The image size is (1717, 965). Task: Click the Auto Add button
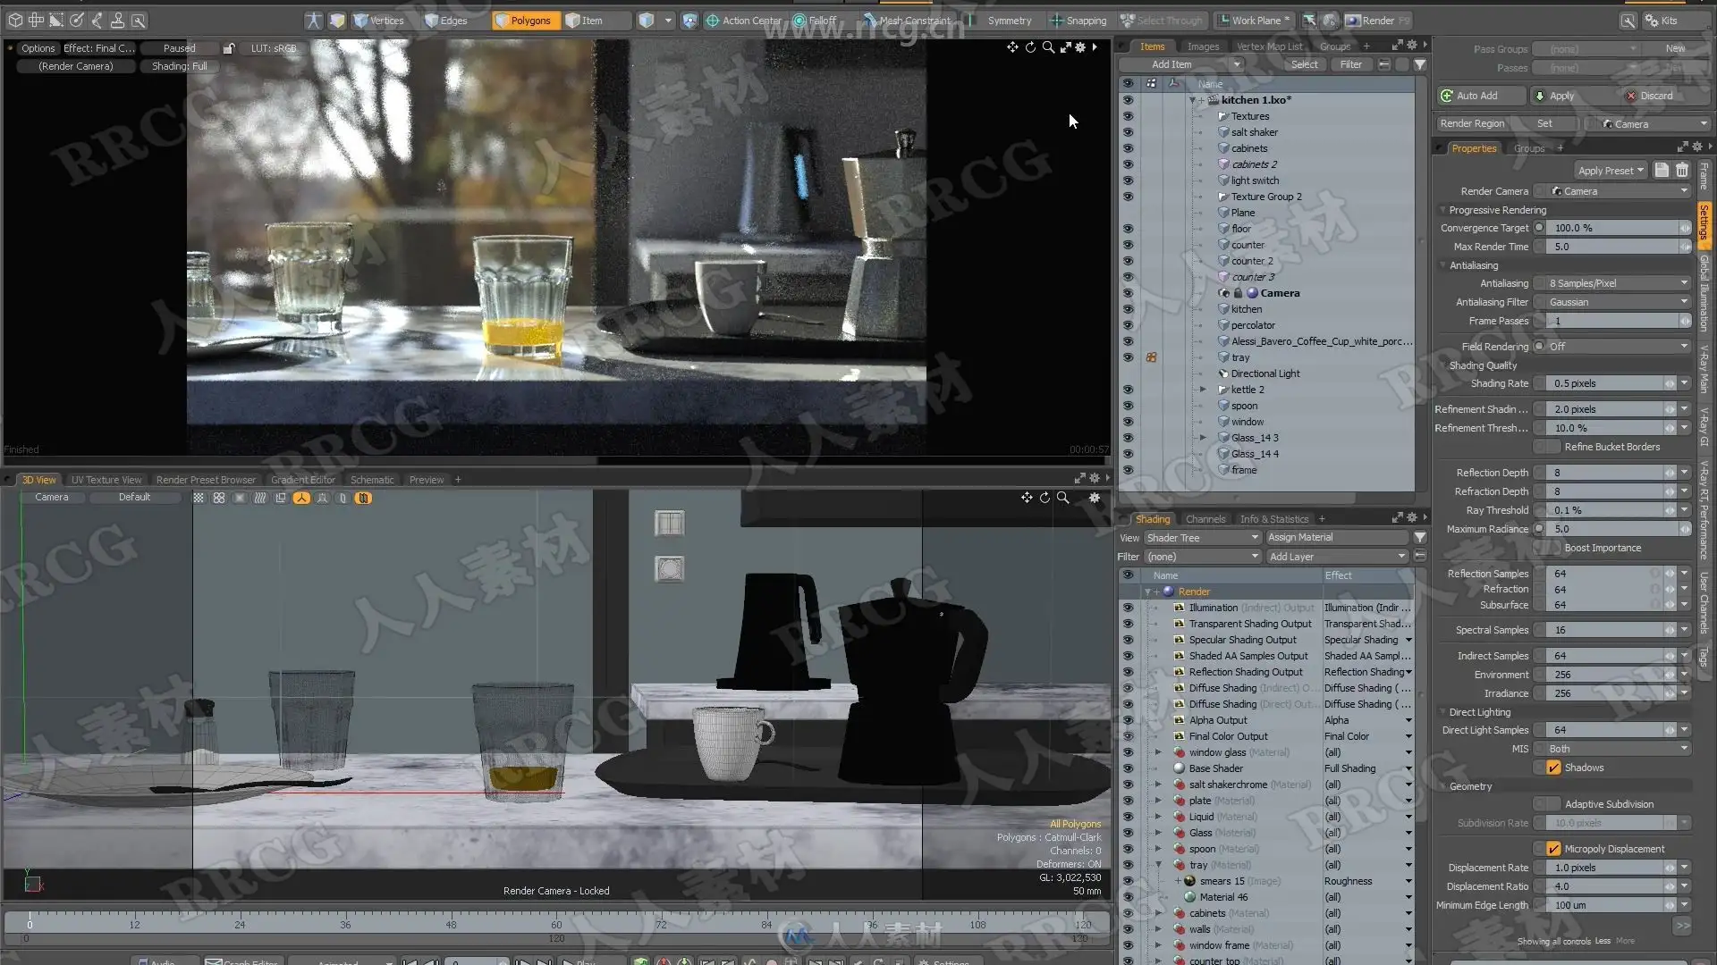pos(1476,96)
